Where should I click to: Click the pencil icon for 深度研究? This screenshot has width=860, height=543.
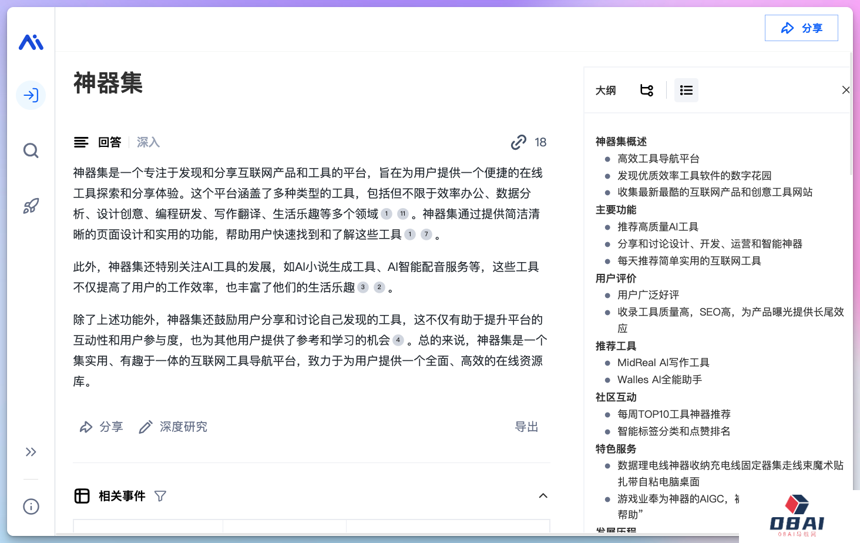146,427
